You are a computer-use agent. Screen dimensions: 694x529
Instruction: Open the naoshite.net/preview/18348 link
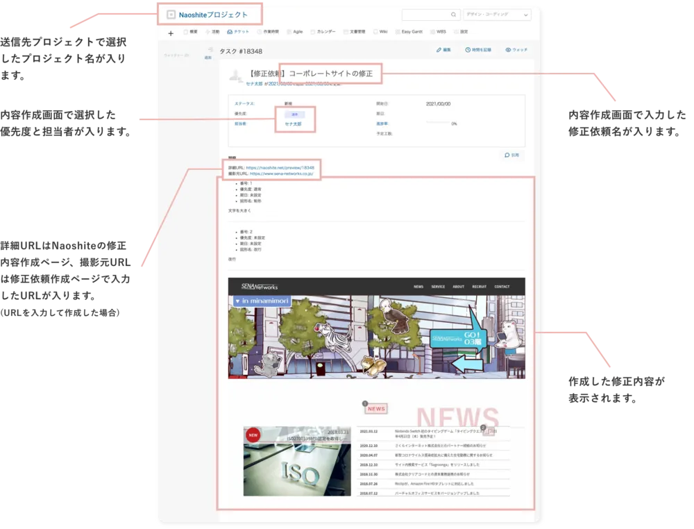(280, 167)
